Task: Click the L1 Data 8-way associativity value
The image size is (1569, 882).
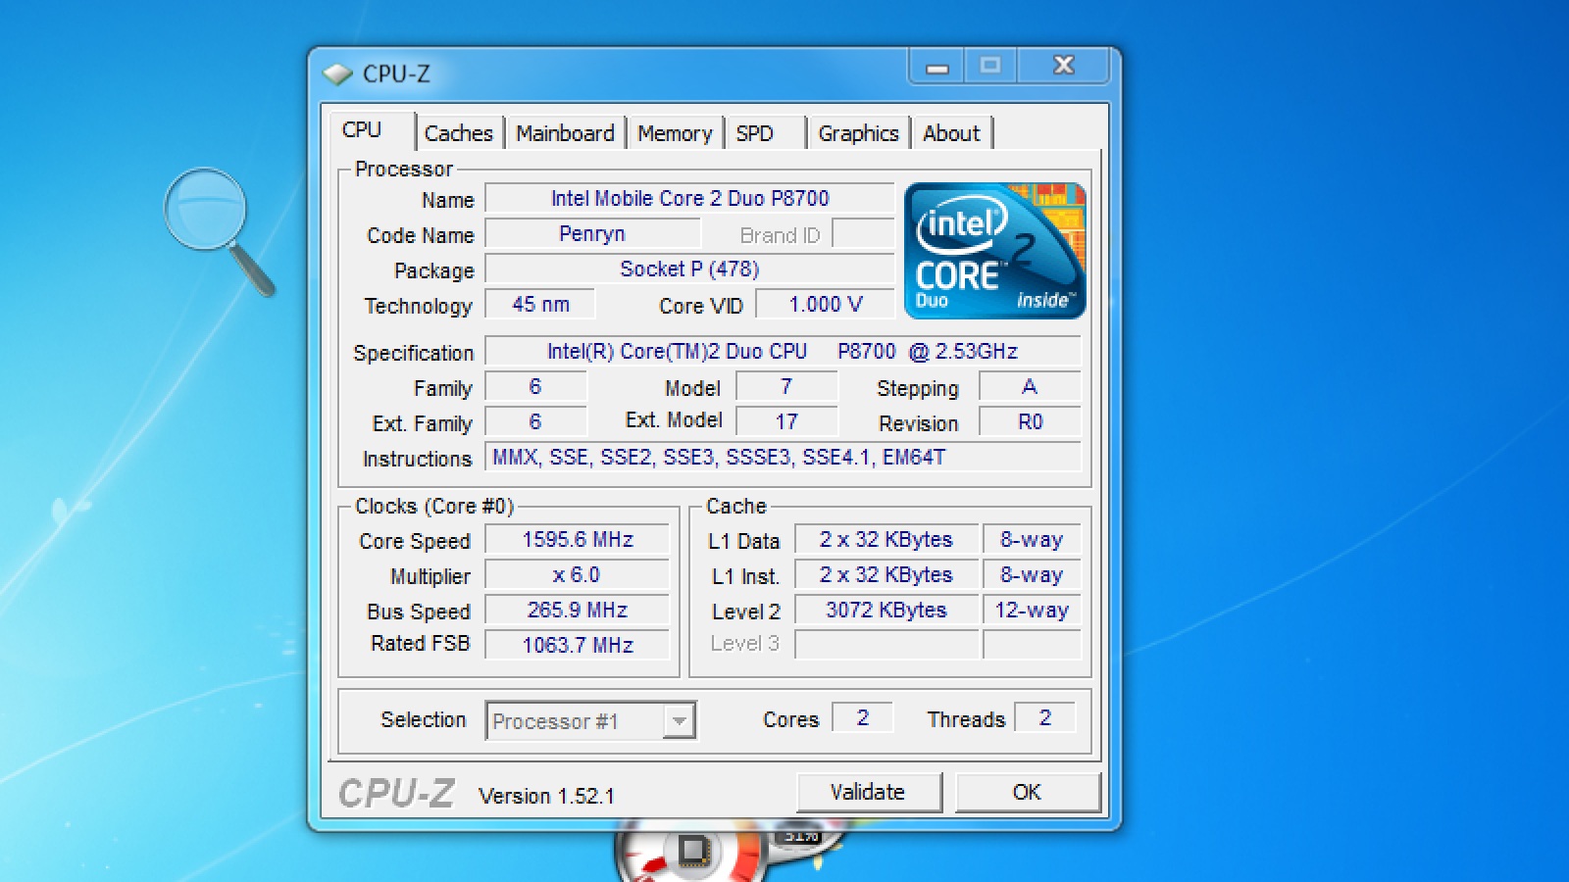Action: tap(1032, 539)
